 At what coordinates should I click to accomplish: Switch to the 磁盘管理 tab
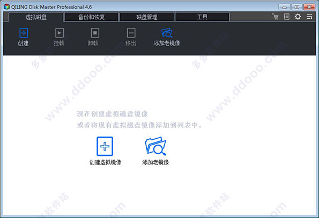pos(147,17)
